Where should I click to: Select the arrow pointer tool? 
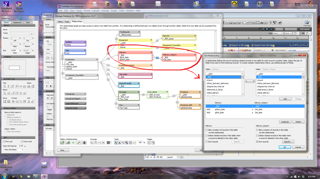pyautogui.click(x=116, y=143)
